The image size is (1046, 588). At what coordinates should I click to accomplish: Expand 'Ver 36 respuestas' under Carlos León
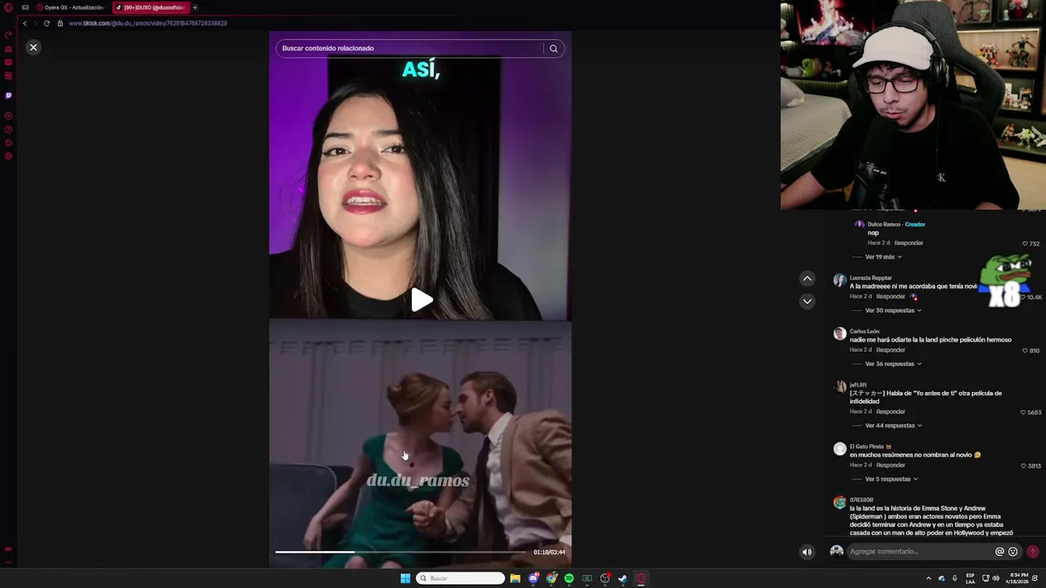(x=893, y=363)
